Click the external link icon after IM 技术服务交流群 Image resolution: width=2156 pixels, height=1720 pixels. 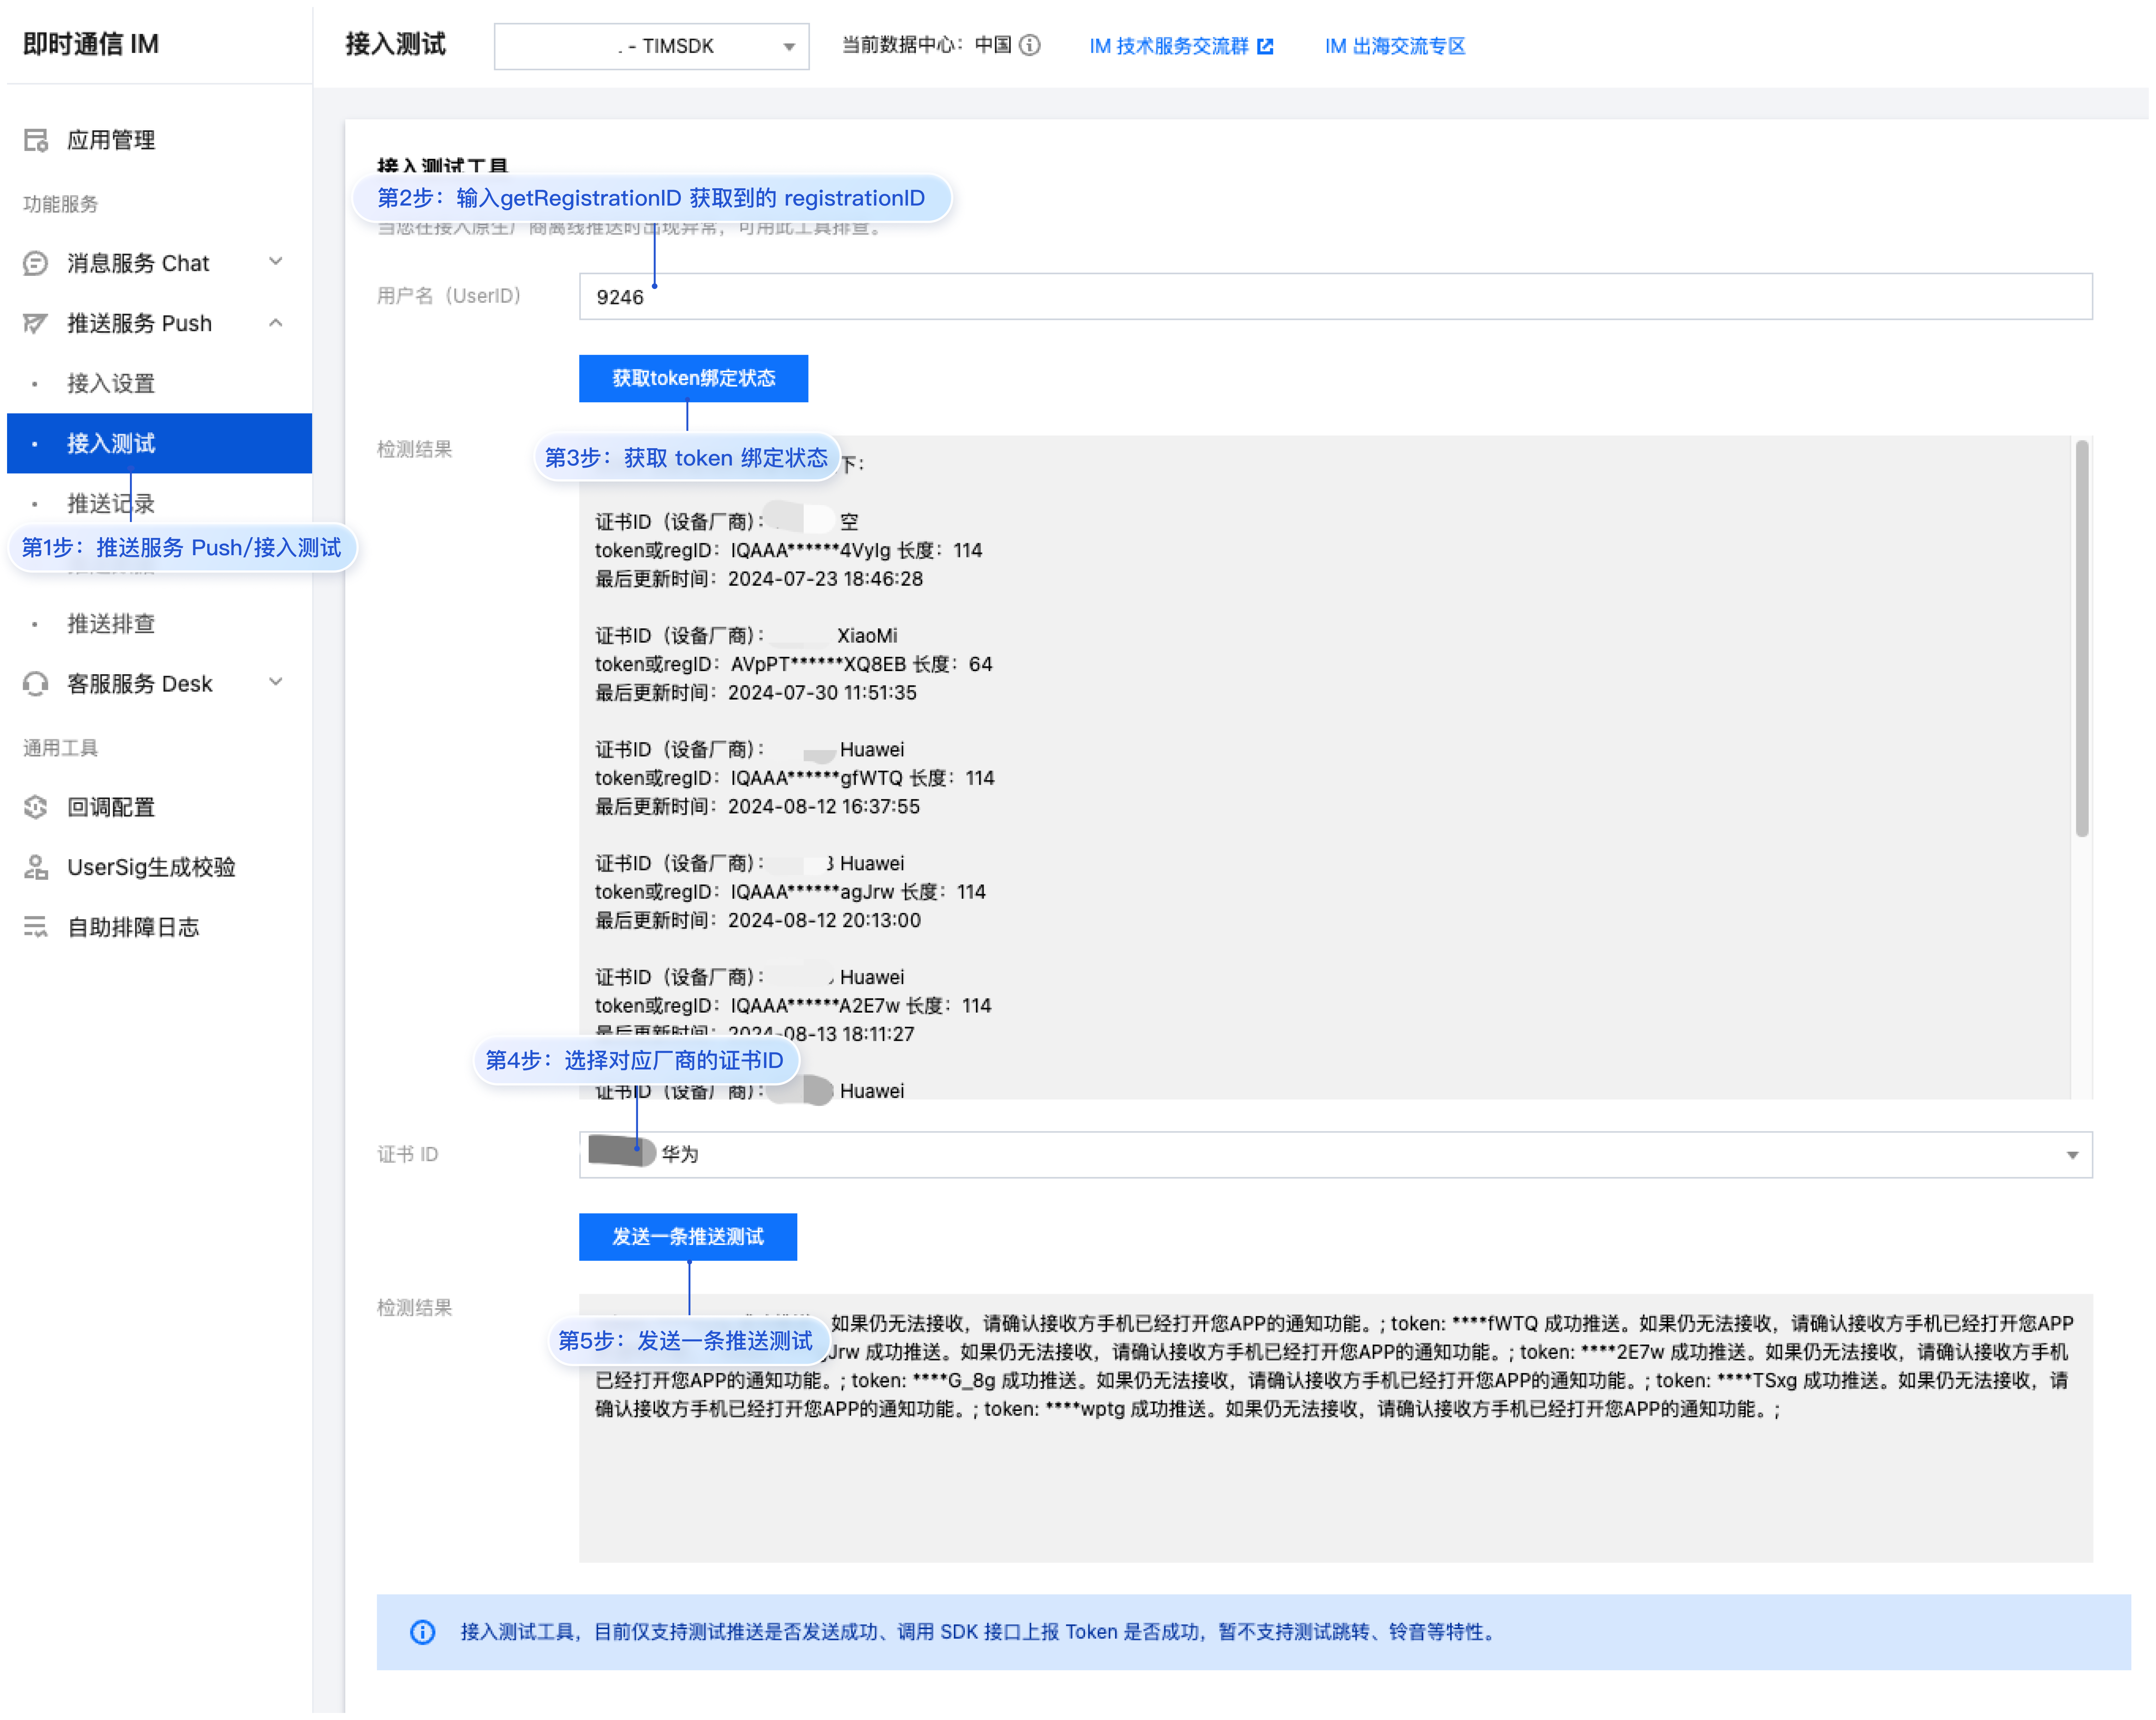click(1265, 46)
